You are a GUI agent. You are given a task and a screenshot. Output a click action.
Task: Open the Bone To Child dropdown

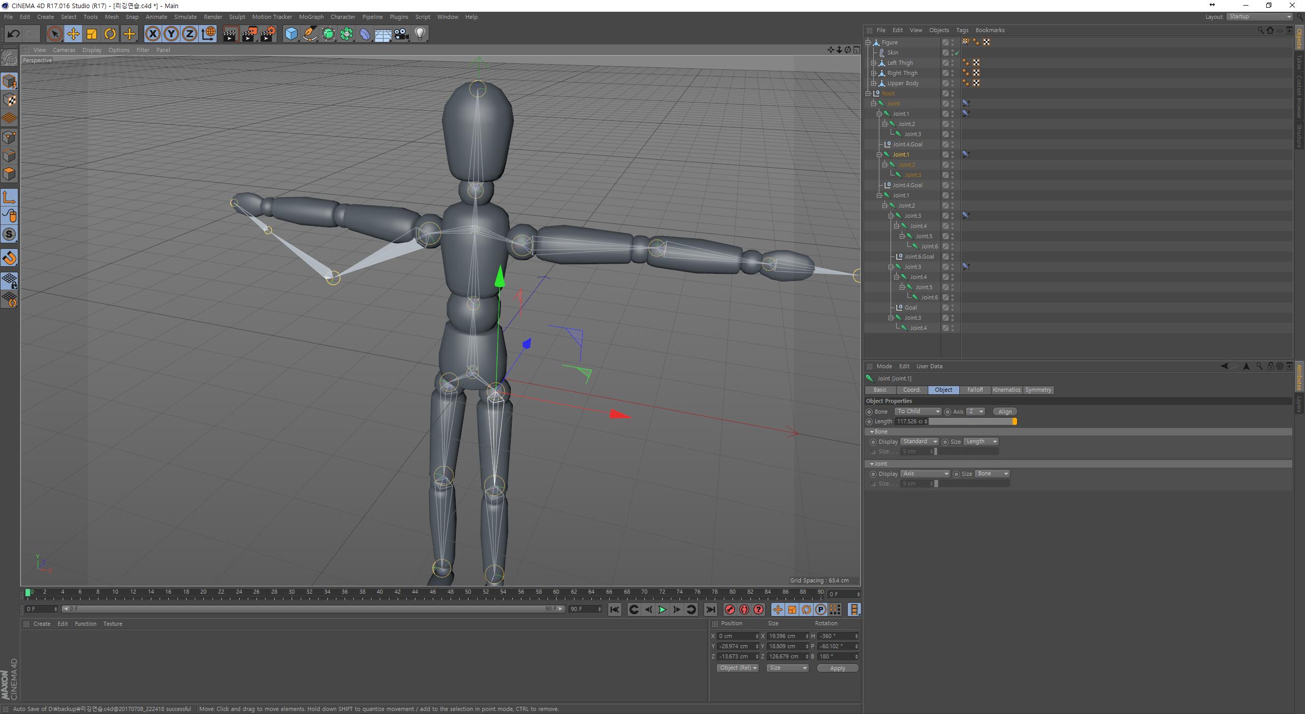[918, 412]
